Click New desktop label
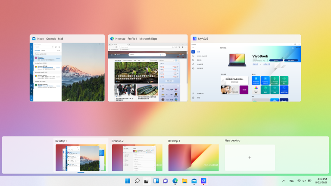The height and width of the screenshot is (186, 331). [x=232, y=140]
